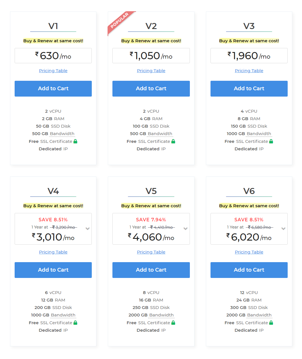Viewport: 302px width, 359px height.
Task: Click the SSL lock icon in V5 plan
Action: pyautogui.click(x=173, y=322)
